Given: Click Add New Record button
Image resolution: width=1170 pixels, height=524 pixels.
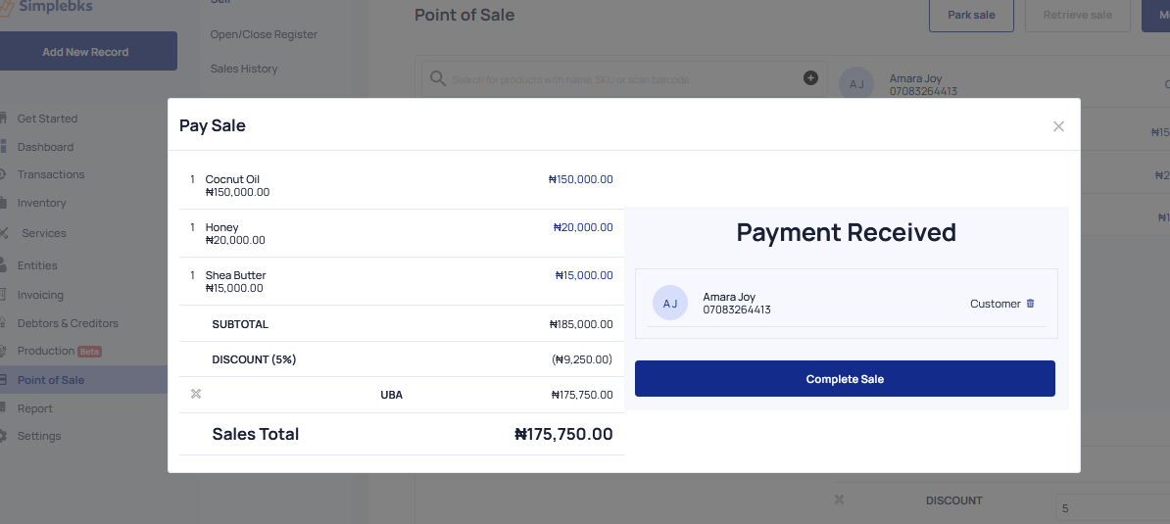Looking at the screenshot, I should click(x=86, y=52).
